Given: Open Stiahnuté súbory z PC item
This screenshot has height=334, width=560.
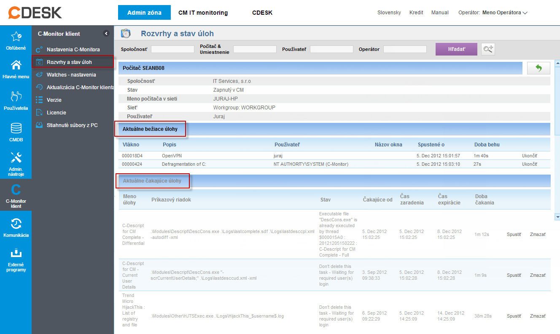Looking at the screenshot, I should pos(72,125).
